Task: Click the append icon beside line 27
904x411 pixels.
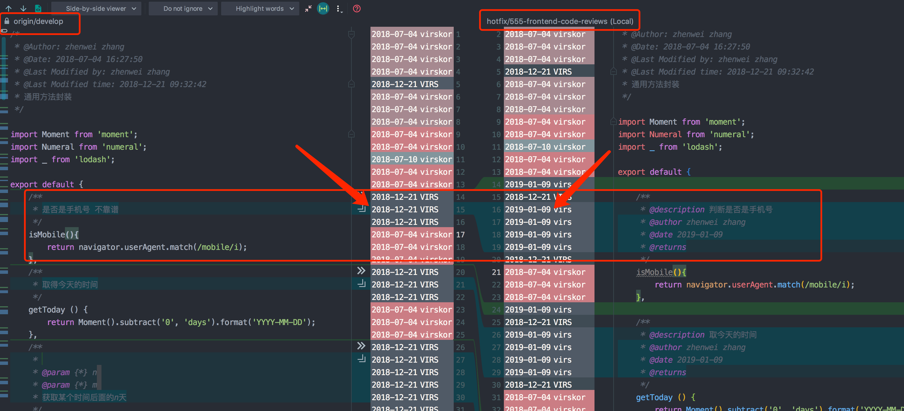Action: (361, 359)
